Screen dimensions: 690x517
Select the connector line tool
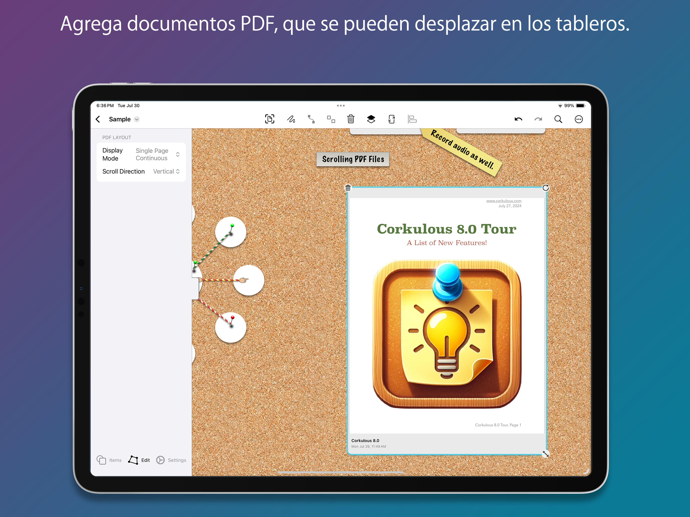[311, 119]
